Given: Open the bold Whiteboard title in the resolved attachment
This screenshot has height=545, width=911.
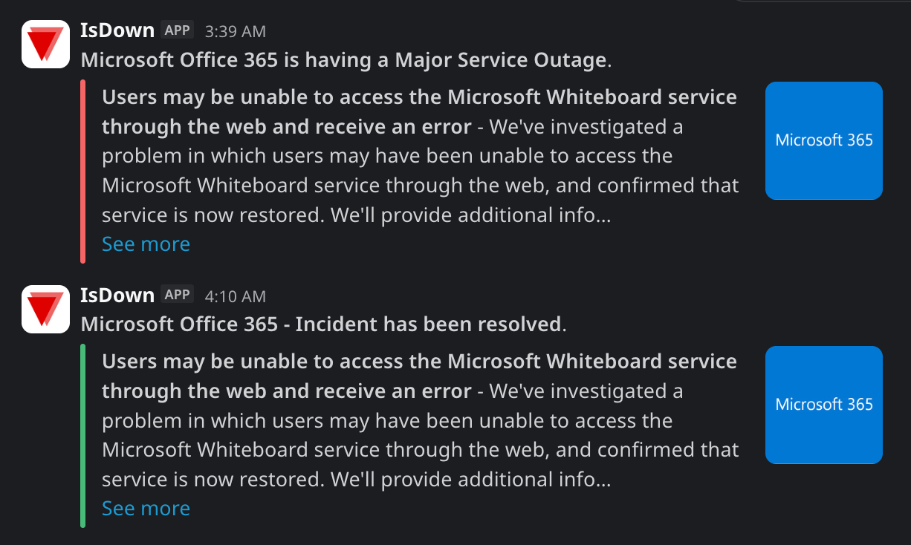Looking at the screenshot, I should point(419,362).
